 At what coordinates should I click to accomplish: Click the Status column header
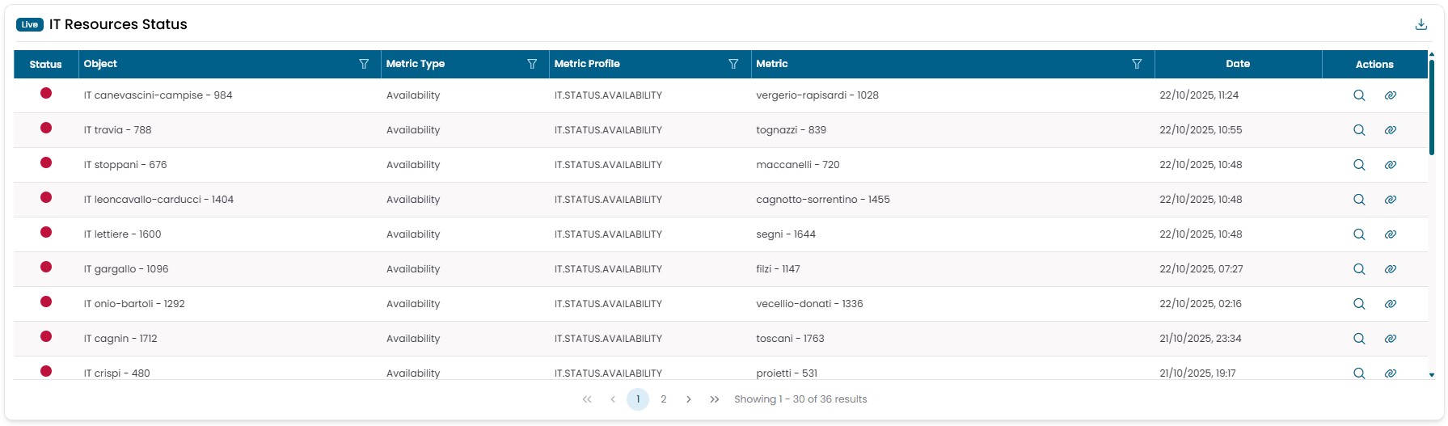coord(45,65)
